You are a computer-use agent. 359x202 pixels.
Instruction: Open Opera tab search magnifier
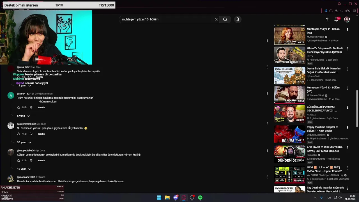pyautogui.click(x=339, y=4)
